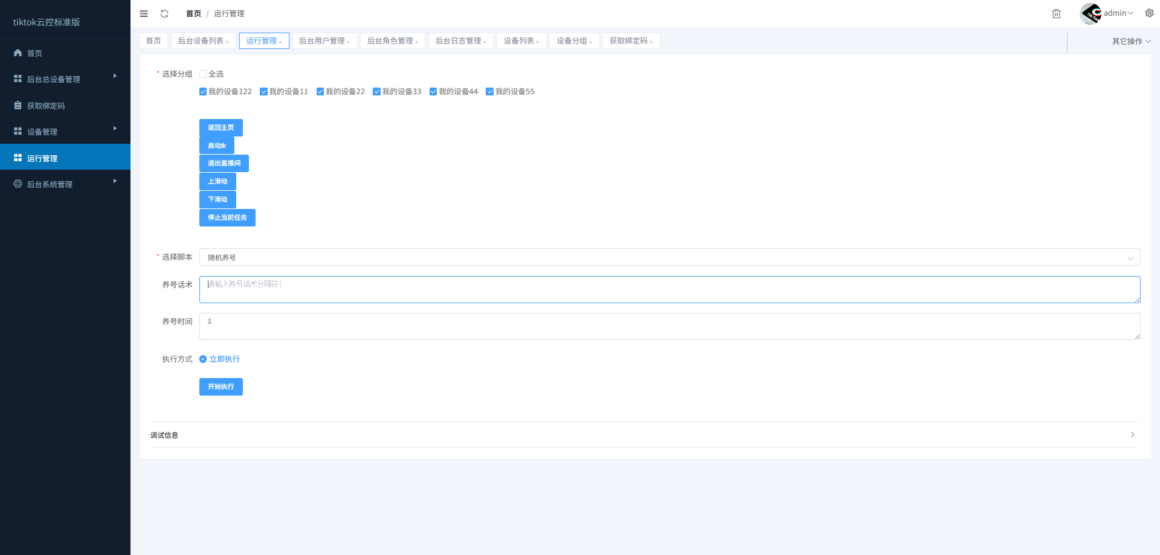This screenshot has width=1160, height=555.
Task: Check the 全选 checkbox
Action: coord(203,74)
